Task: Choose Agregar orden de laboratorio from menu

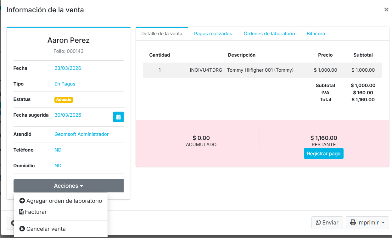Action: click(x=64, y=201)
